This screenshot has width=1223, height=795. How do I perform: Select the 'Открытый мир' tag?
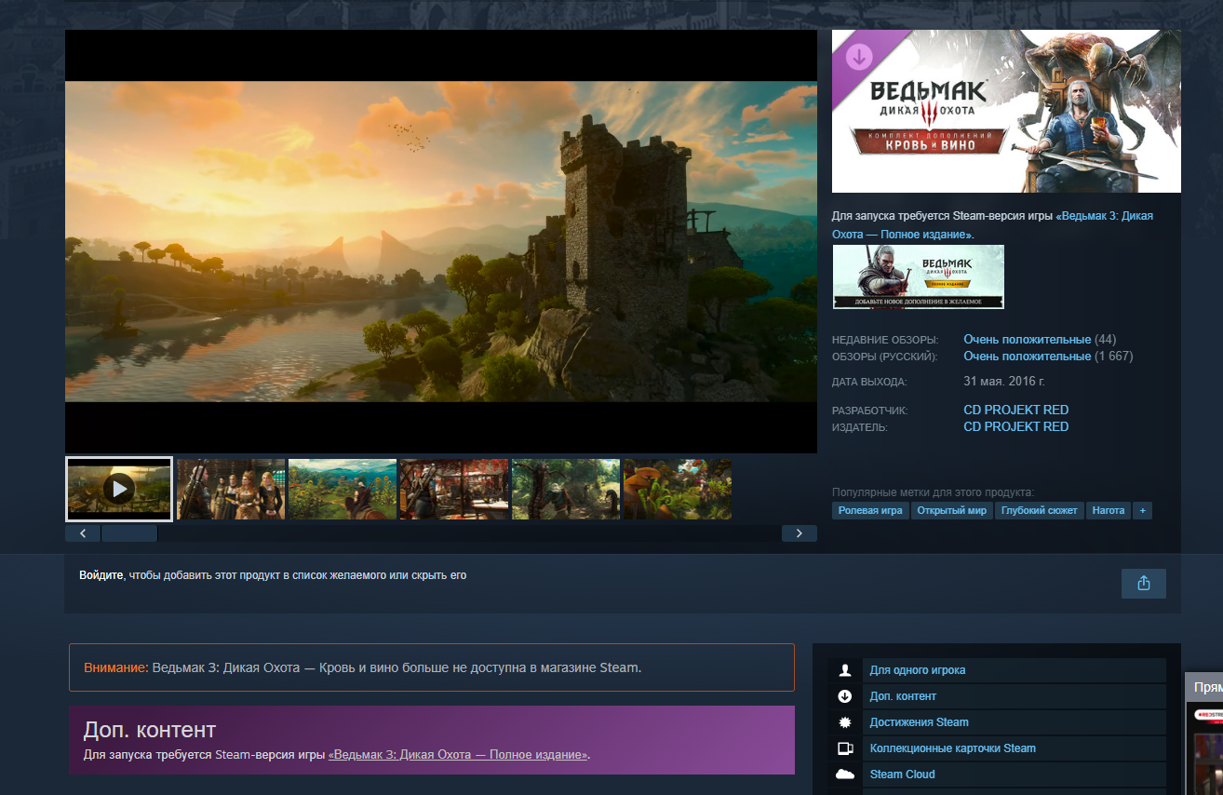pyautogui.click(x=951, y=510)
